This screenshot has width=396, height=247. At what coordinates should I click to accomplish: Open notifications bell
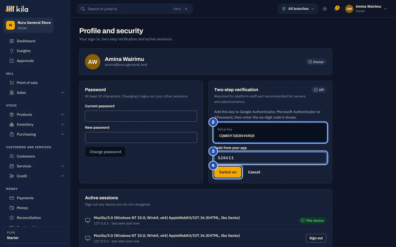(x=336, y=9)
